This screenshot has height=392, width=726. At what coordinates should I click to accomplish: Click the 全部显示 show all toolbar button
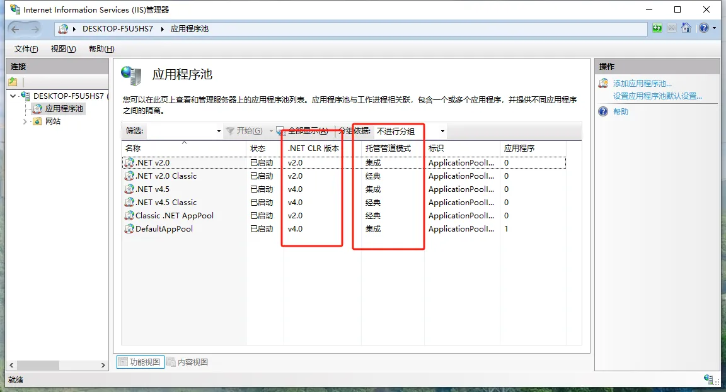(x=303, y=131)
